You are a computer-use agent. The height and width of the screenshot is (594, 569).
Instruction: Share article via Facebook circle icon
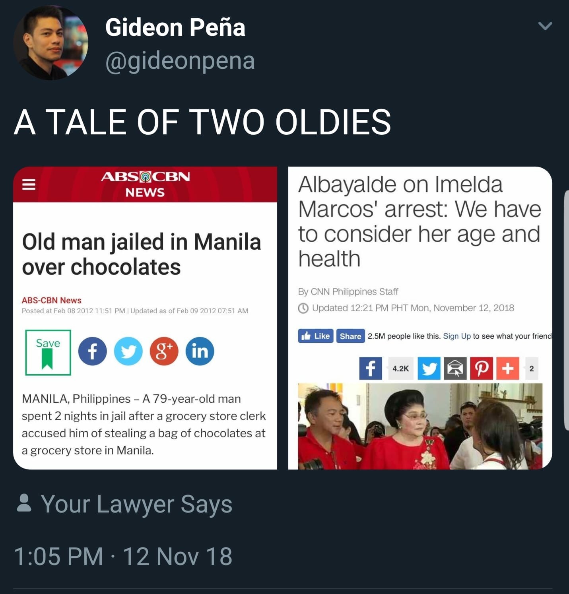coord(92,351)
